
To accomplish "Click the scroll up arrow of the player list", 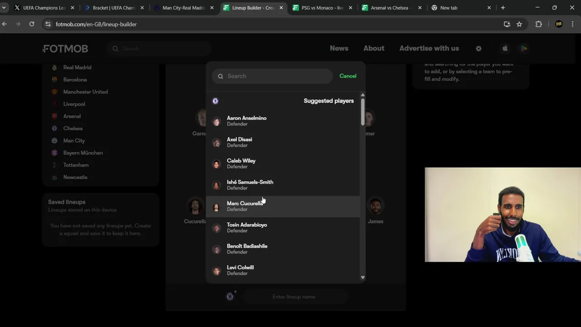I will coord(363,95).
